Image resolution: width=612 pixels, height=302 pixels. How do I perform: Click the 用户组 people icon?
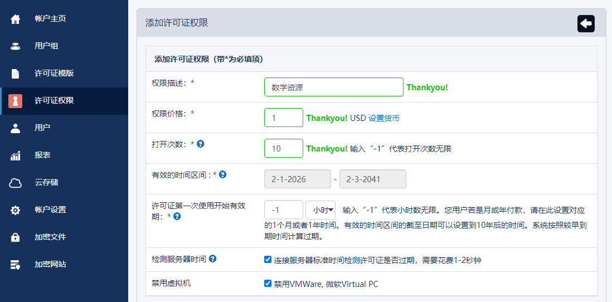[16, 46]
